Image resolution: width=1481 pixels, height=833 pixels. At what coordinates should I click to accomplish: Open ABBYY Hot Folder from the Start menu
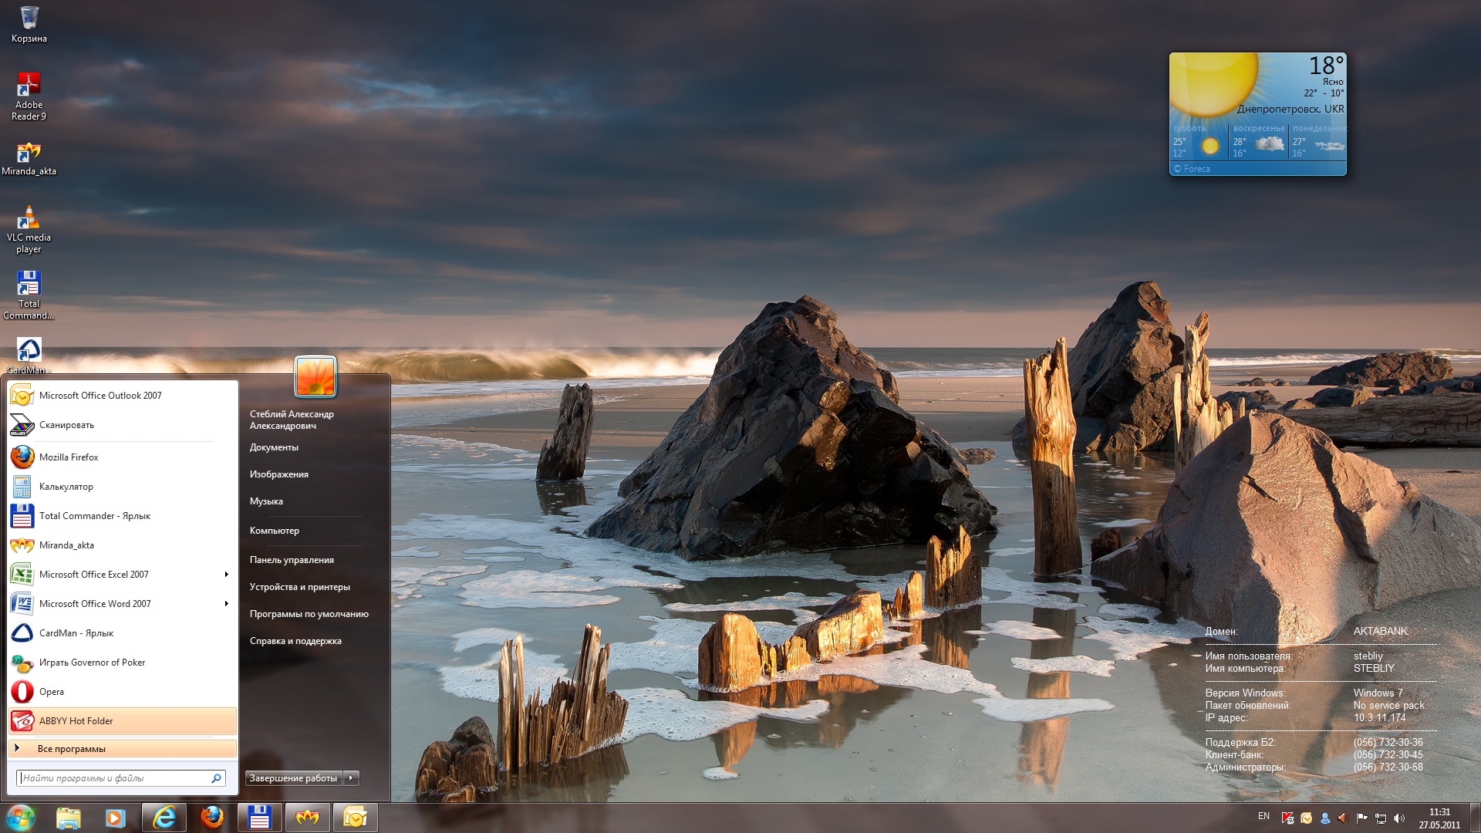[123, 721]
